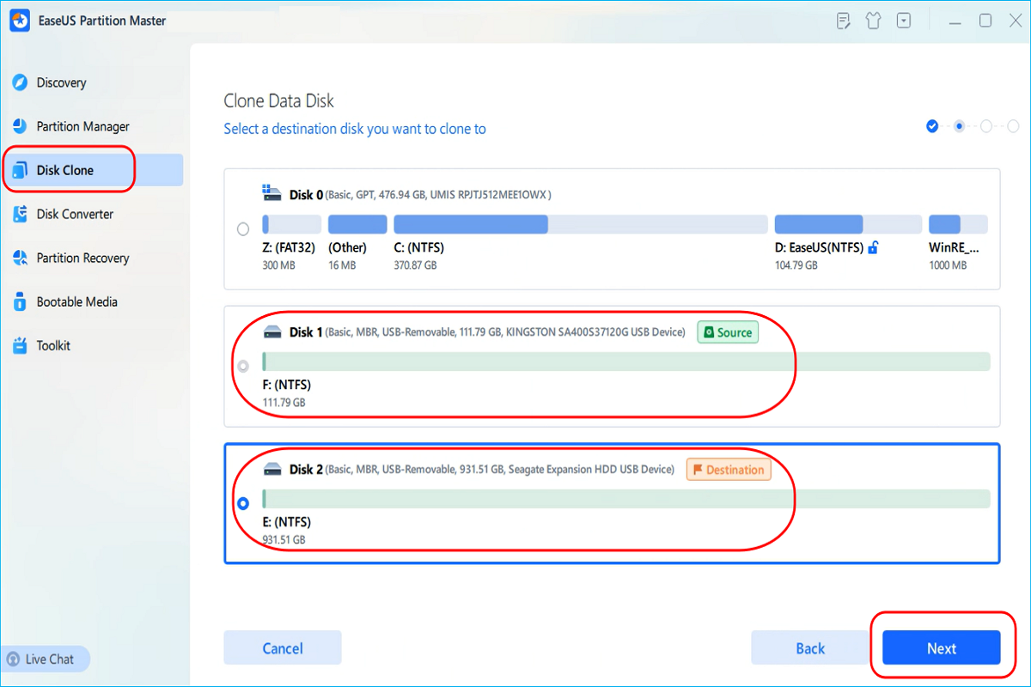Click the 'Clone Data Disk' heading
Screen dimensions: 1031x687
pos(279,100)
